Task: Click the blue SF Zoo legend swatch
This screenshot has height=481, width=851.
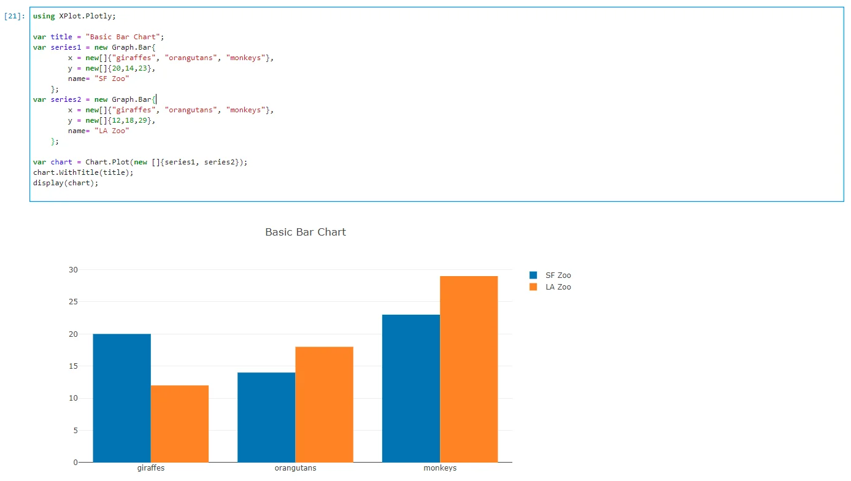Action: pyautogui.click(x=533, y=275)
